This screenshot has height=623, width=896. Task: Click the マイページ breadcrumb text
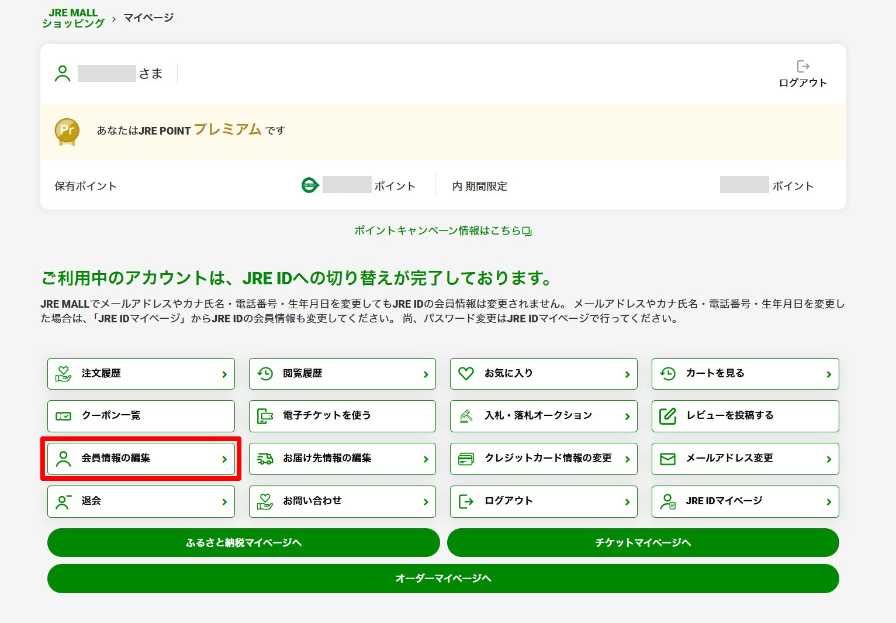148,18
